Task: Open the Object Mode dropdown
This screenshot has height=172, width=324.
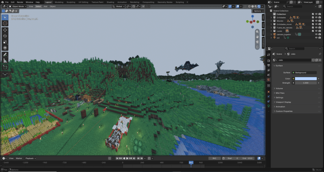Action: 18,6
